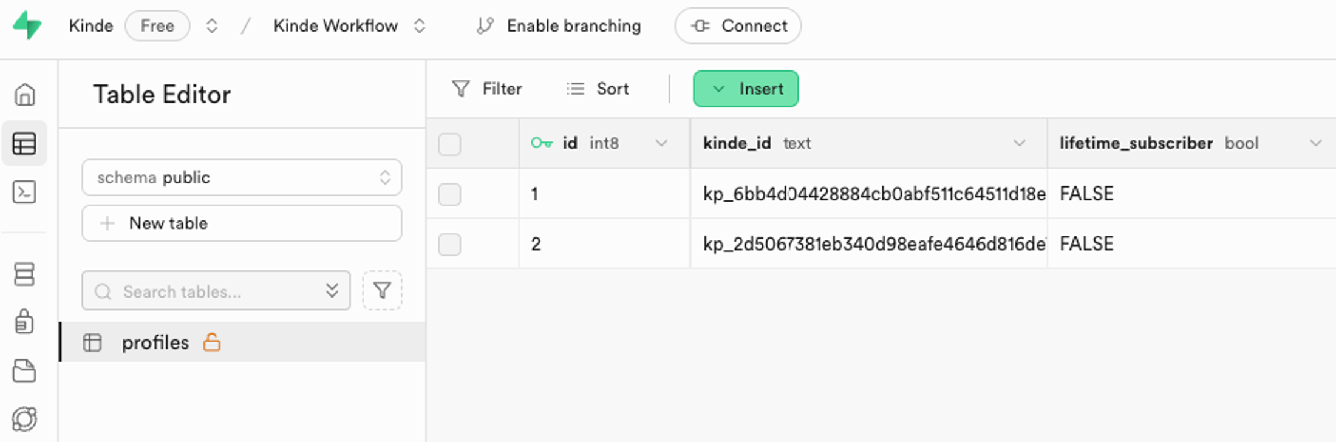Expand the kinde_id column menu
The width and height of the screenshot is (1336, 442).
[1019, 143]
